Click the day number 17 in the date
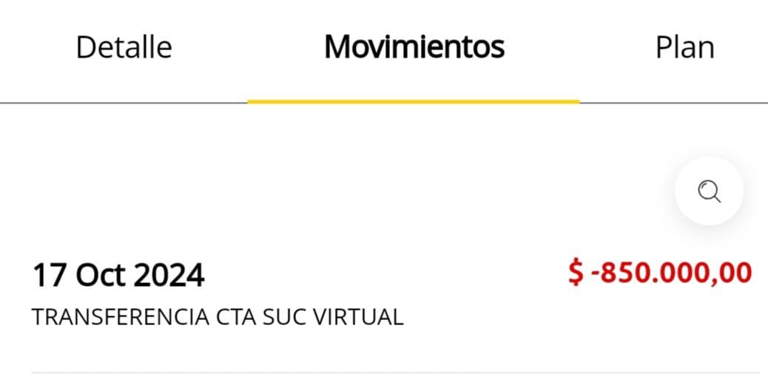This screenshot has height=382, width=768. pos(47,276)
